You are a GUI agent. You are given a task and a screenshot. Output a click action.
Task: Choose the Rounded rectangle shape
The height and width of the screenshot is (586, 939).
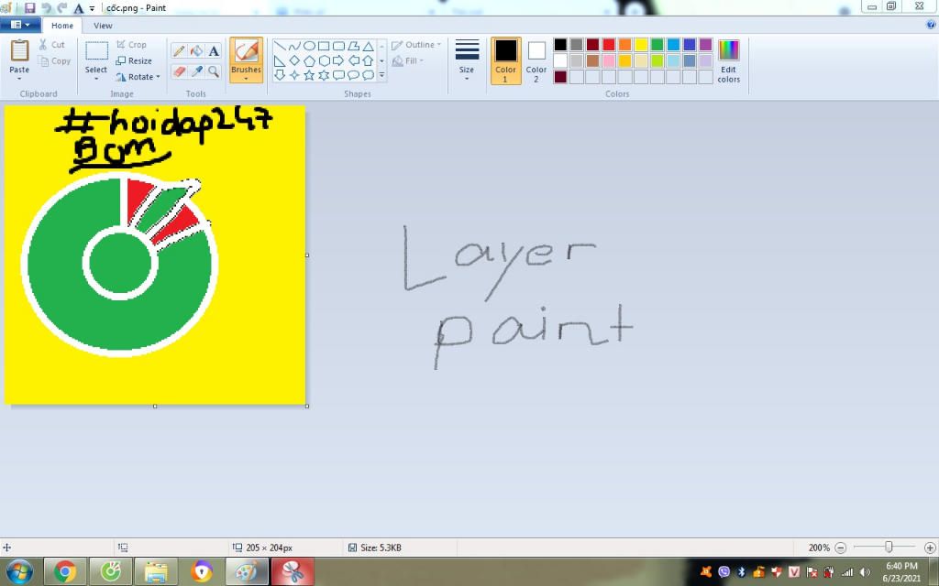tap(338, 46)
